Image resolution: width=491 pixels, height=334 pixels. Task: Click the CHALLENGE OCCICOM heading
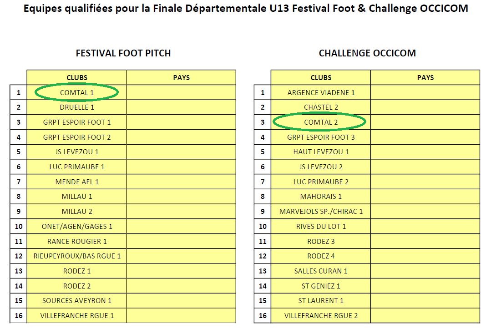tap(367, 53)
